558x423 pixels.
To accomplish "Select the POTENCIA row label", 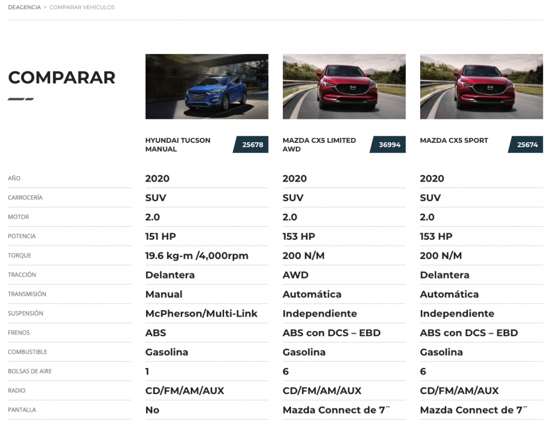I will point(22,236).
